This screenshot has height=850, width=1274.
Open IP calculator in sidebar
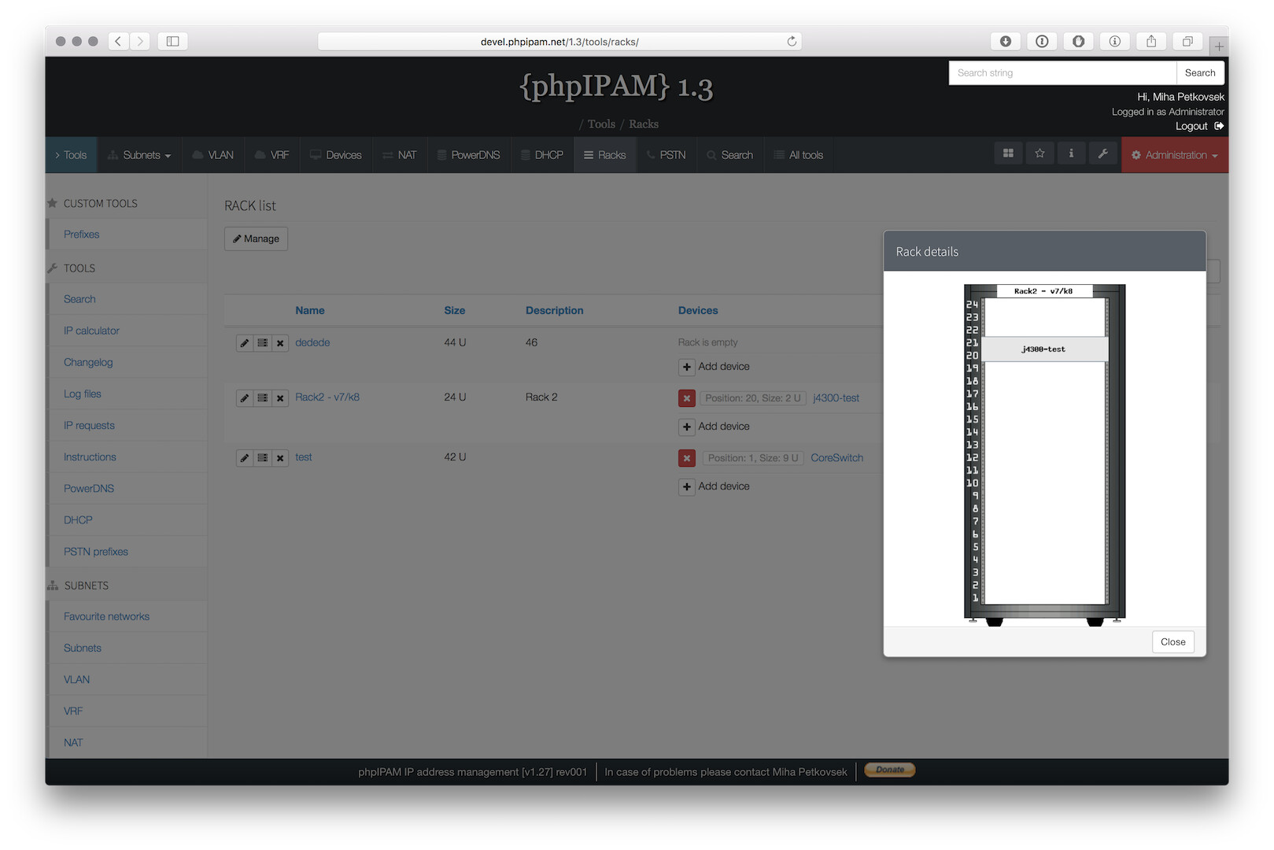(91, 331)
